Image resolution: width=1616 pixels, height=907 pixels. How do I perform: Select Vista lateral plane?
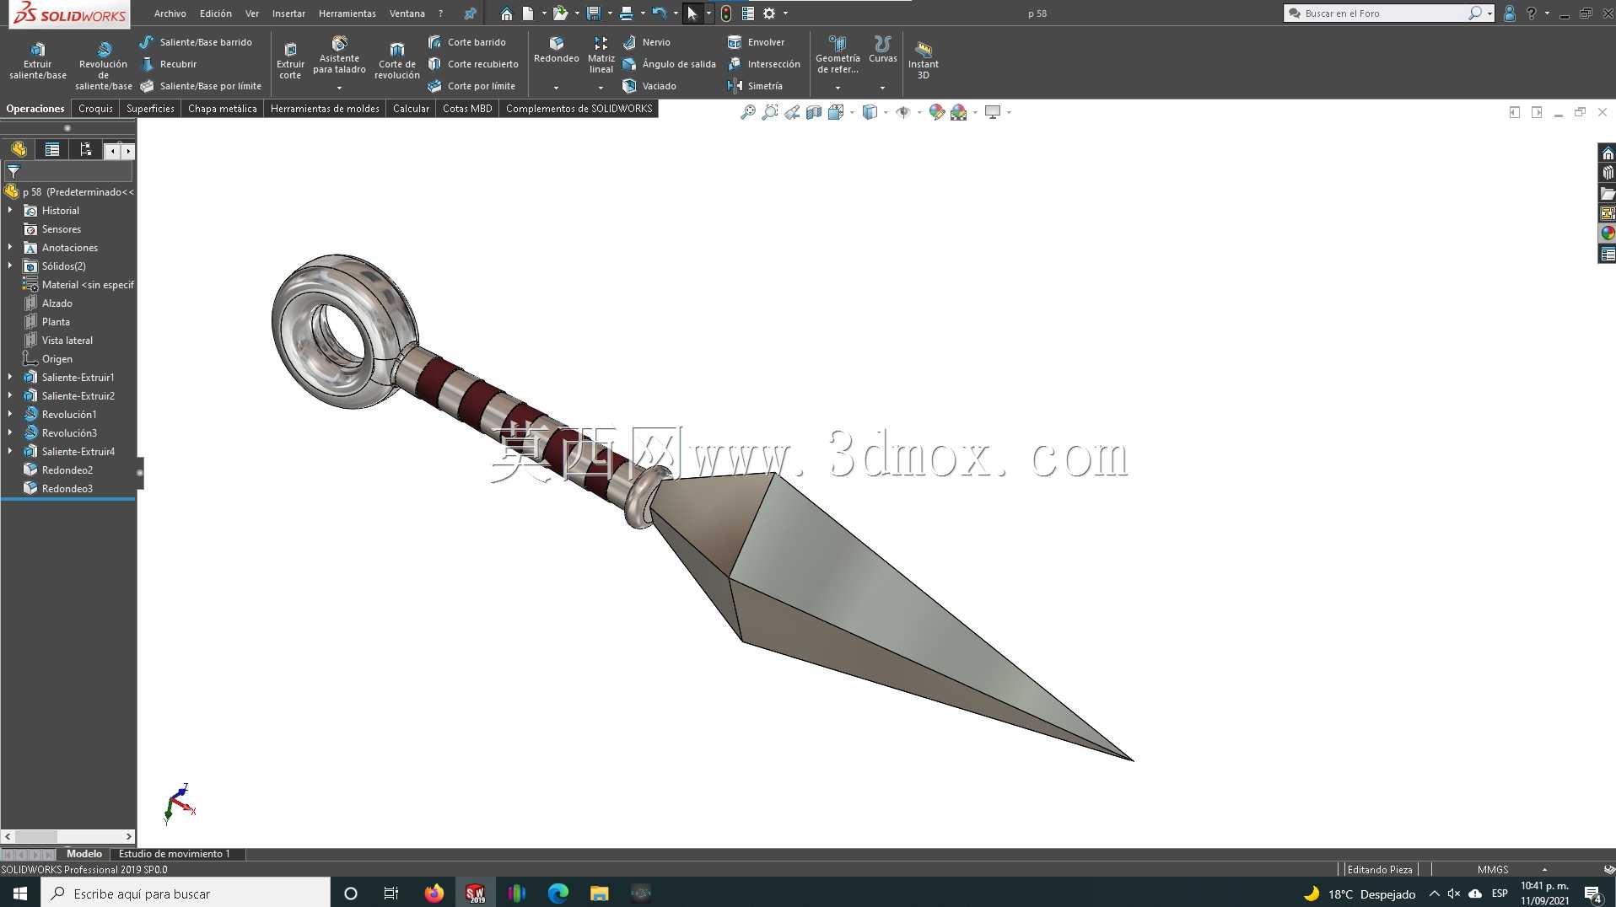point(67,340)
